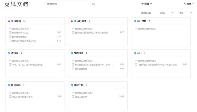Click the blue collection icon next to 调试工具
The width and height of the screenshot is (197, 112).
pyautogui.click(x=72, y=85)
